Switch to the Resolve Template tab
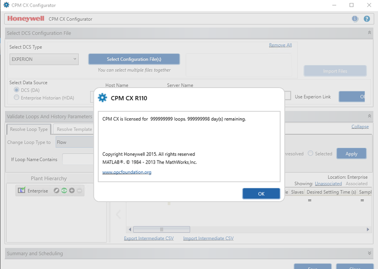Image resolution: width=378 pixels, height=269 pixels. point(74,129)
